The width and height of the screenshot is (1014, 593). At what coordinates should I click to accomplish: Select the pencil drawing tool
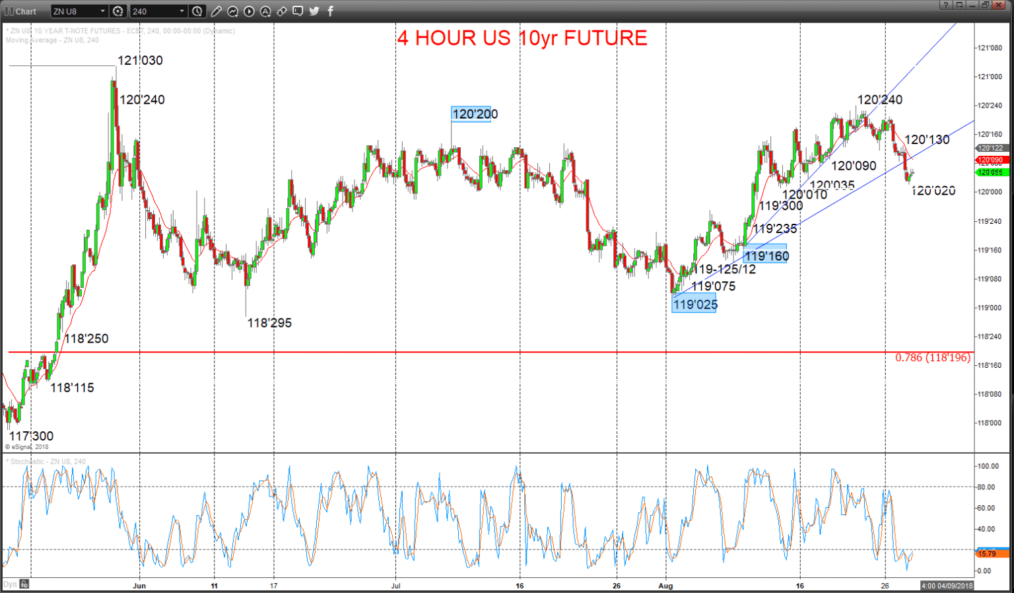click(217, 11)
